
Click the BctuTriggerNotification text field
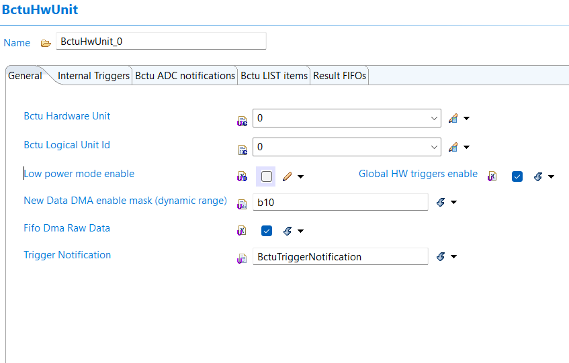(x=340, y=257)
